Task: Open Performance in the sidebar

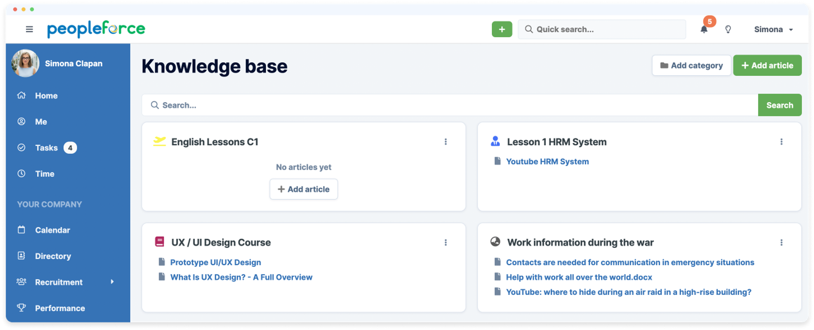Action: [x=60, y=308]
